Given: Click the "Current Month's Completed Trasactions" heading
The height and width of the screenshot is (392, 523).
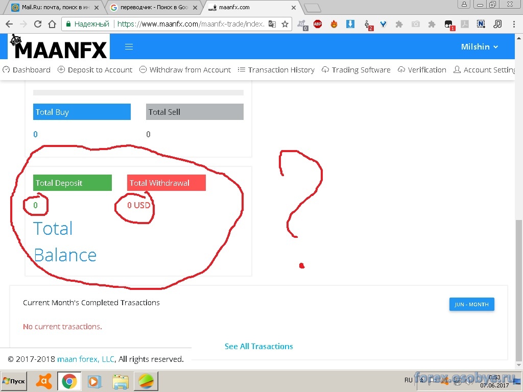Looking at the screenshot, I should click(91, 303).
